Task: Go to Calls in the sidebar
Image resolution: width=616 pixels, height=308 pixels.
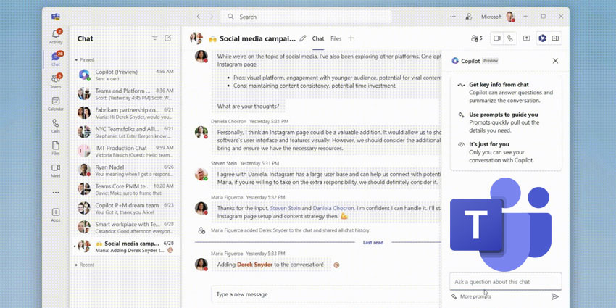Action: 56,126
